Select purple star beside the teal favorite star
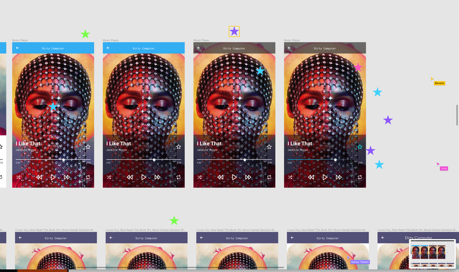 (x=371, y=151)
